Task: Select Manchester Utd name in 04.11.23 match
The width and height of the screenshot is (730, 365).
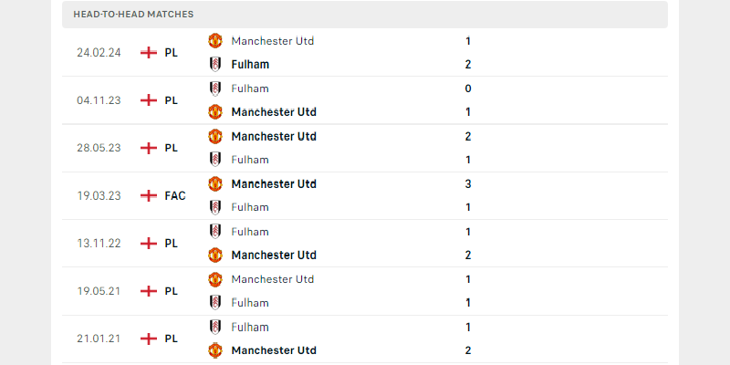Action: 274,112
